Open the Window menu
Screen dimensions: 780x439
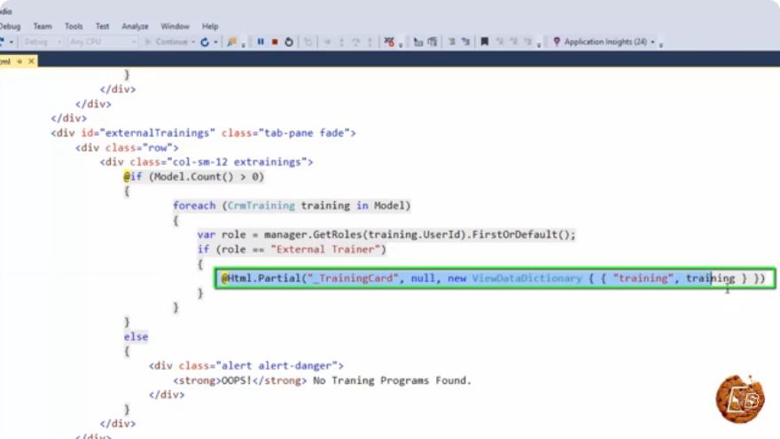point(175,27)
